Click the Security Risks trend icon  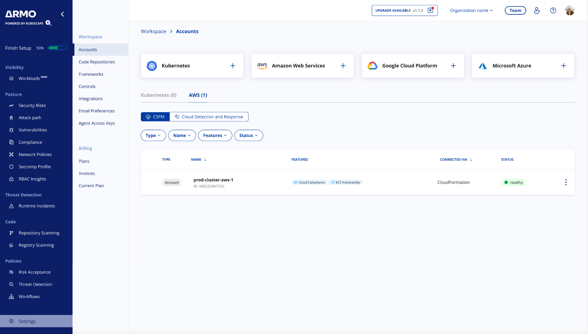pyautogui.click(x=11, y=105)
